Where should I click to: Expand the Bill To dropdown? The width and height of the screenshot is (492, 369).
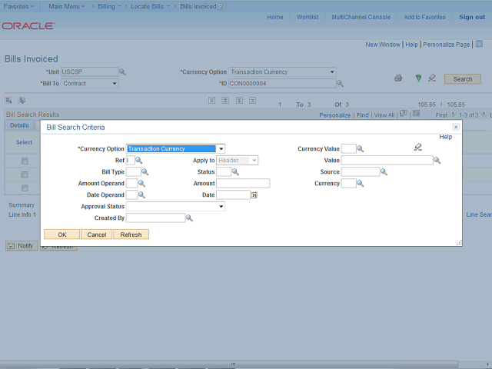coord(114,84)
